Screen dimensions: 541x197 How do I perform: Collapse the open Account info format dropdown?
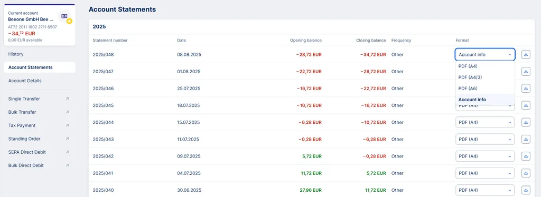coord(485,55)
